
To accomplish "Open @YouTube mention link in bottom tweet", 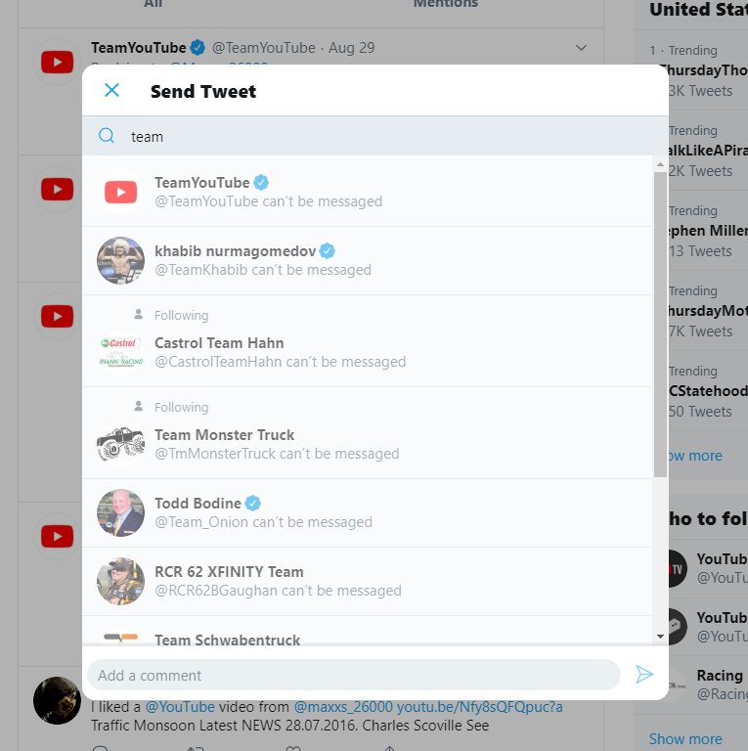I will tap(180, 707).
